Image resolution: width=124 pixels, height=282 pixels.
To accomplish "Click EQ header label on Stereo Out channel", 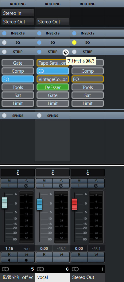I will 87,42.
